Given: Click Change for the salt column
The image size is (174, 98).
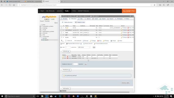Looking at the screenshot, I should click(124, 35).
